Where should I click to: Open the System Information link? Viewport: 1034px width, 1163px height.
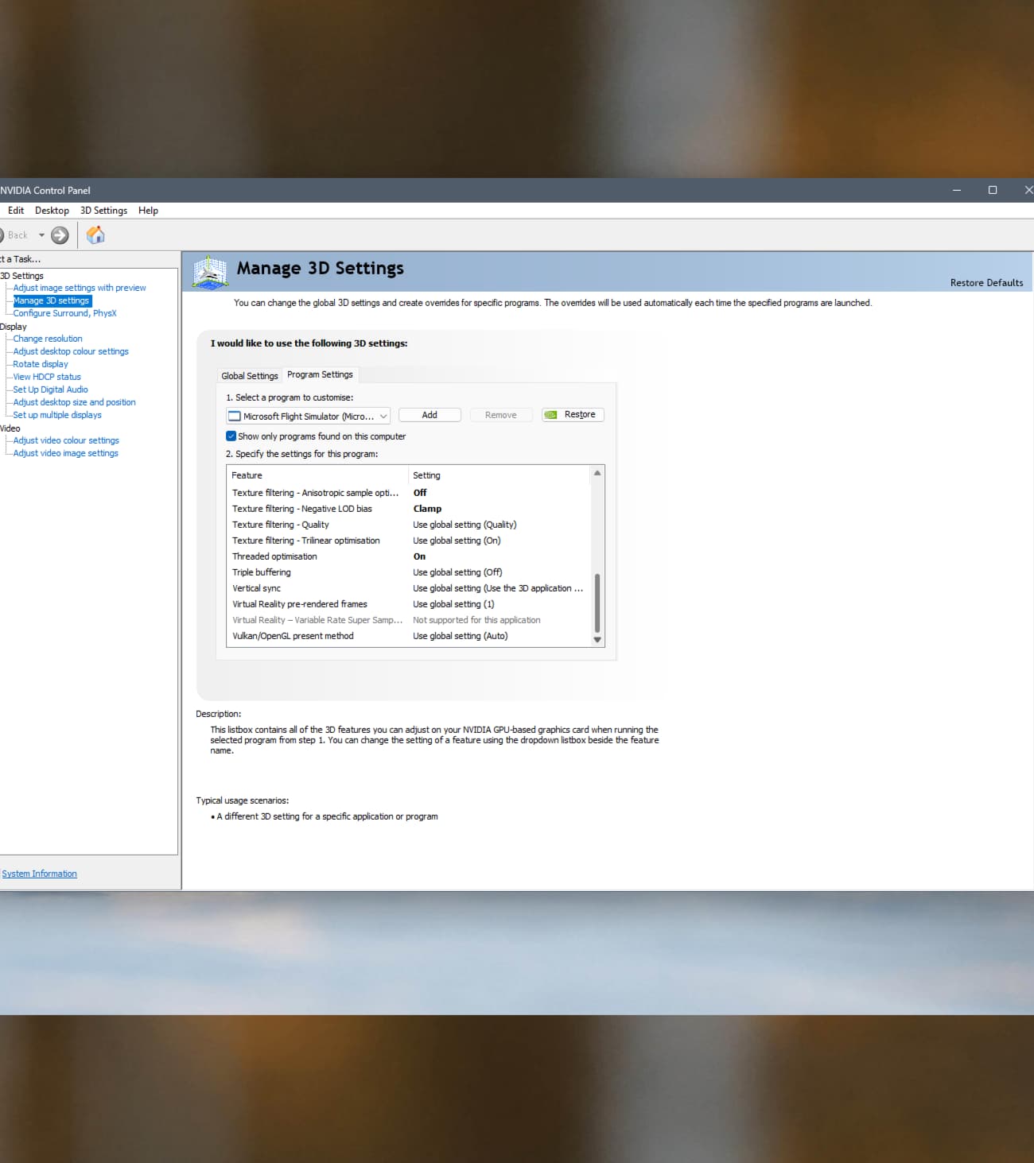(x=39, y=874)
